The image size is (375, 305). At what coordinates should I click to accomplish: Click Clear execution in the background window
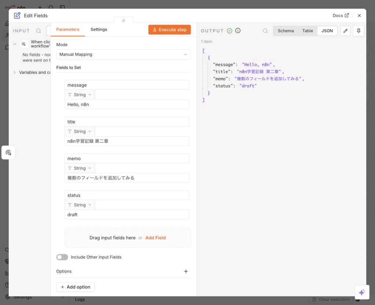coord(331,300)
